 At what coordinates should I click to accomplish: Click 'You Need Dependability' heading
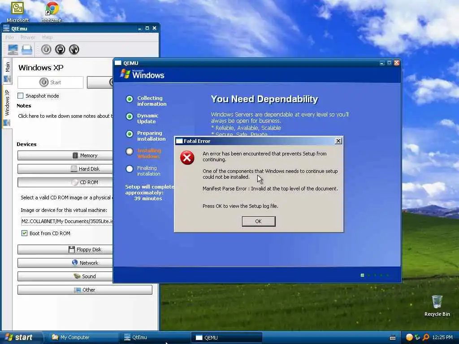264,99
